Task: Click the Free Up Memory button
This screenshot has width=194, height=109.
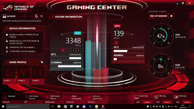Action: (159, 16)
